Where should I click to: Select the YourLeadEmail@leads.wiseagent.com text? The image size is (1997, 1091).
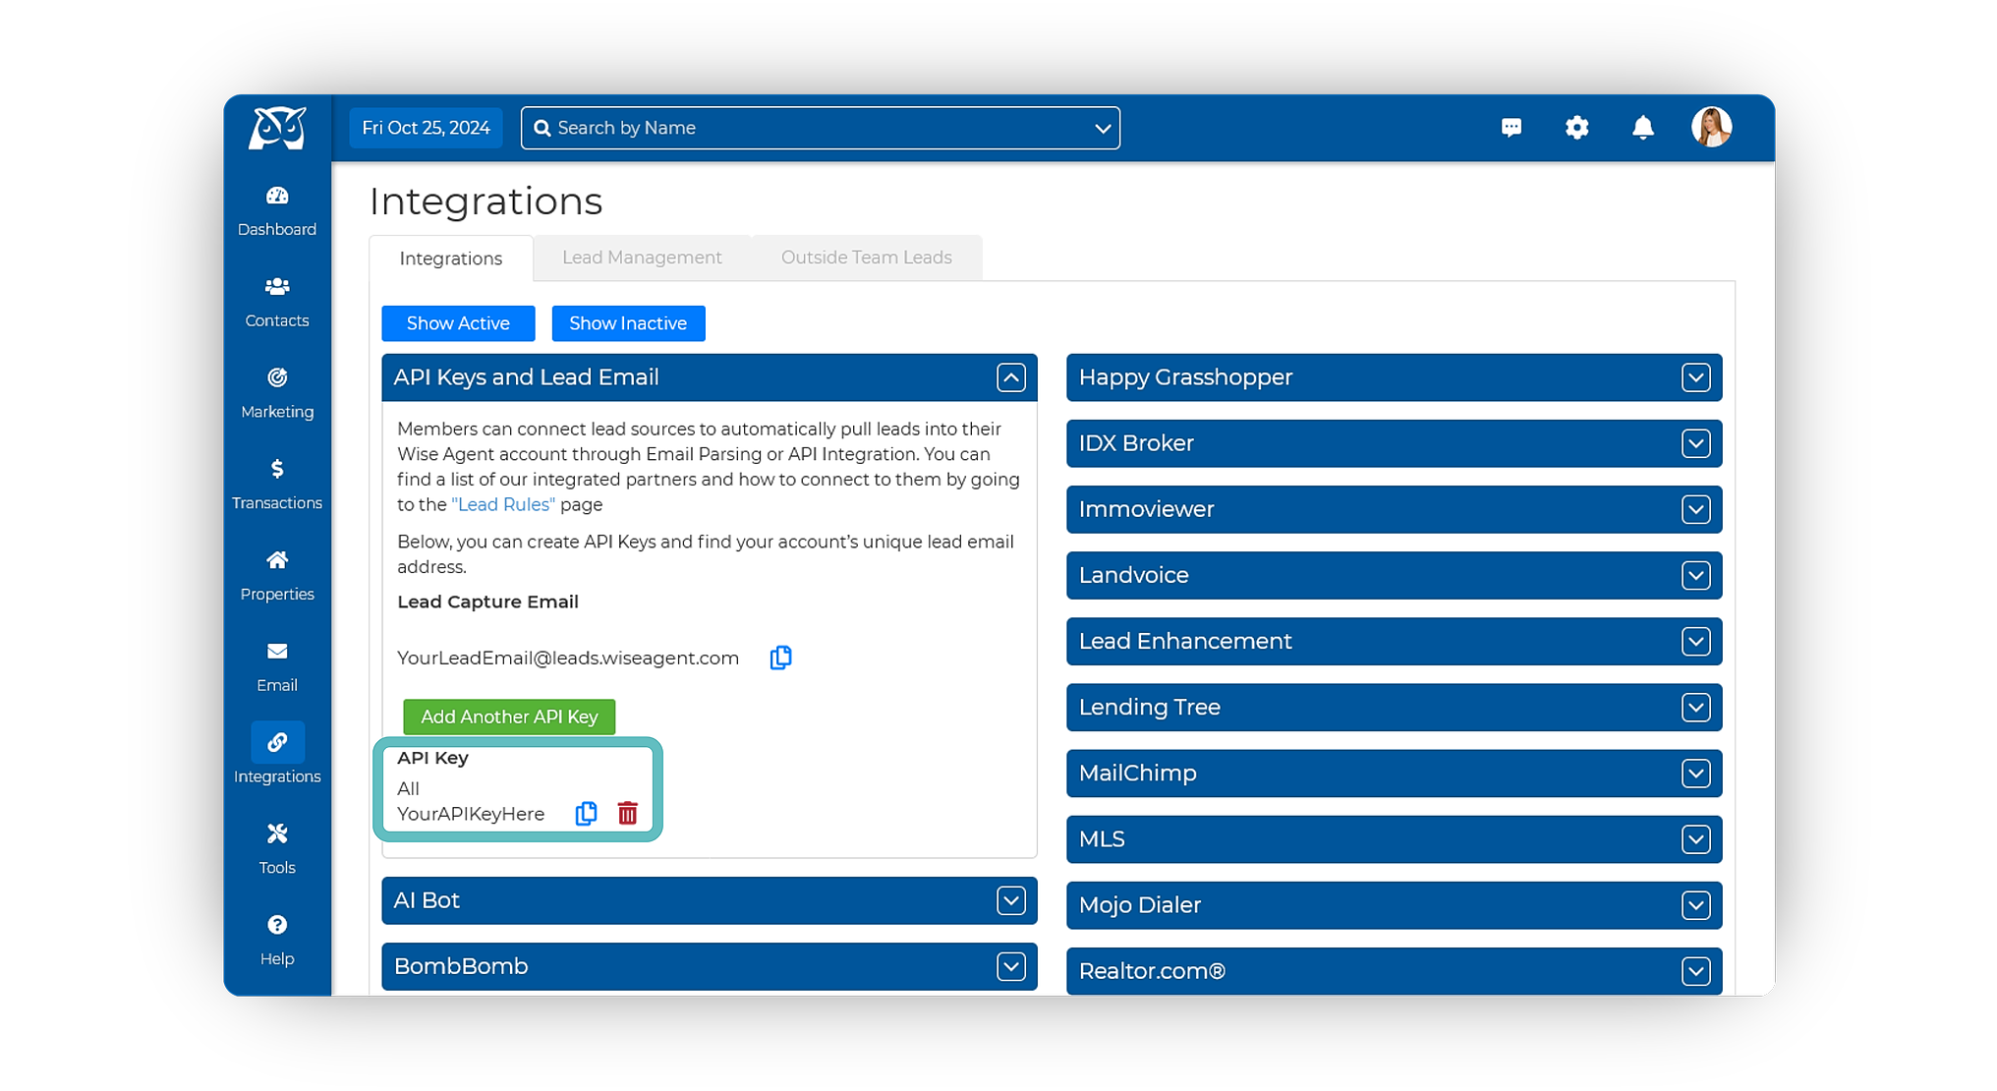point(568,658)
